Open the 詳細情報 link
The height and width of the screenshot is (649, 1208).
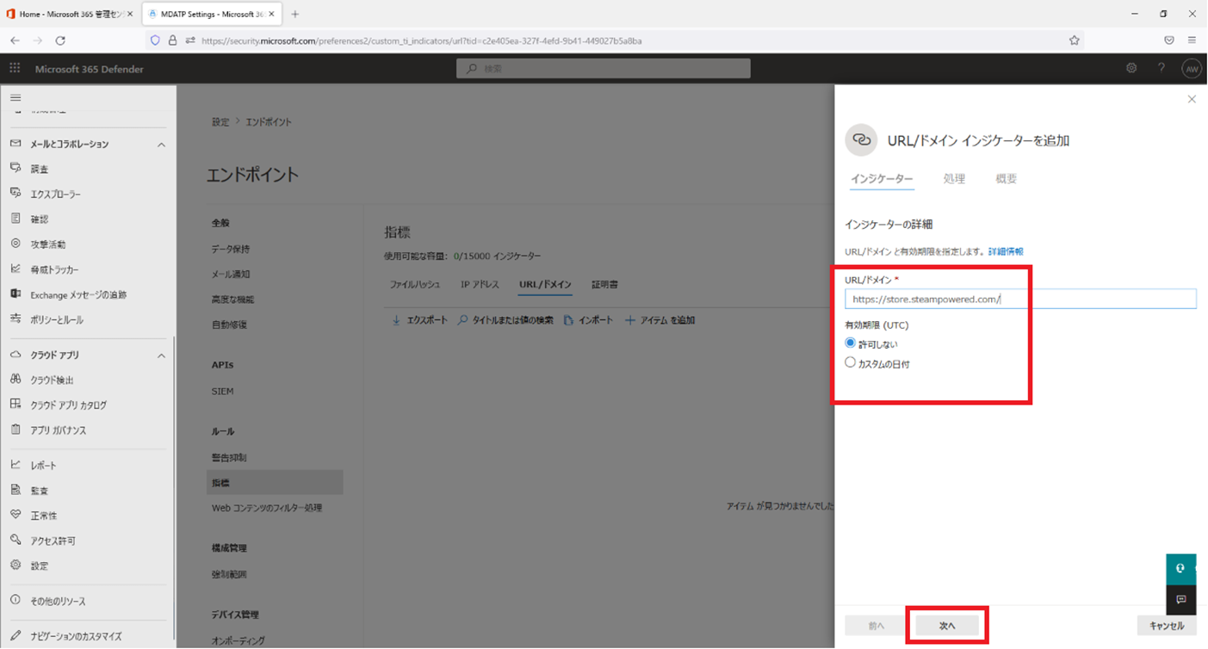click(x=1006, y=251)
